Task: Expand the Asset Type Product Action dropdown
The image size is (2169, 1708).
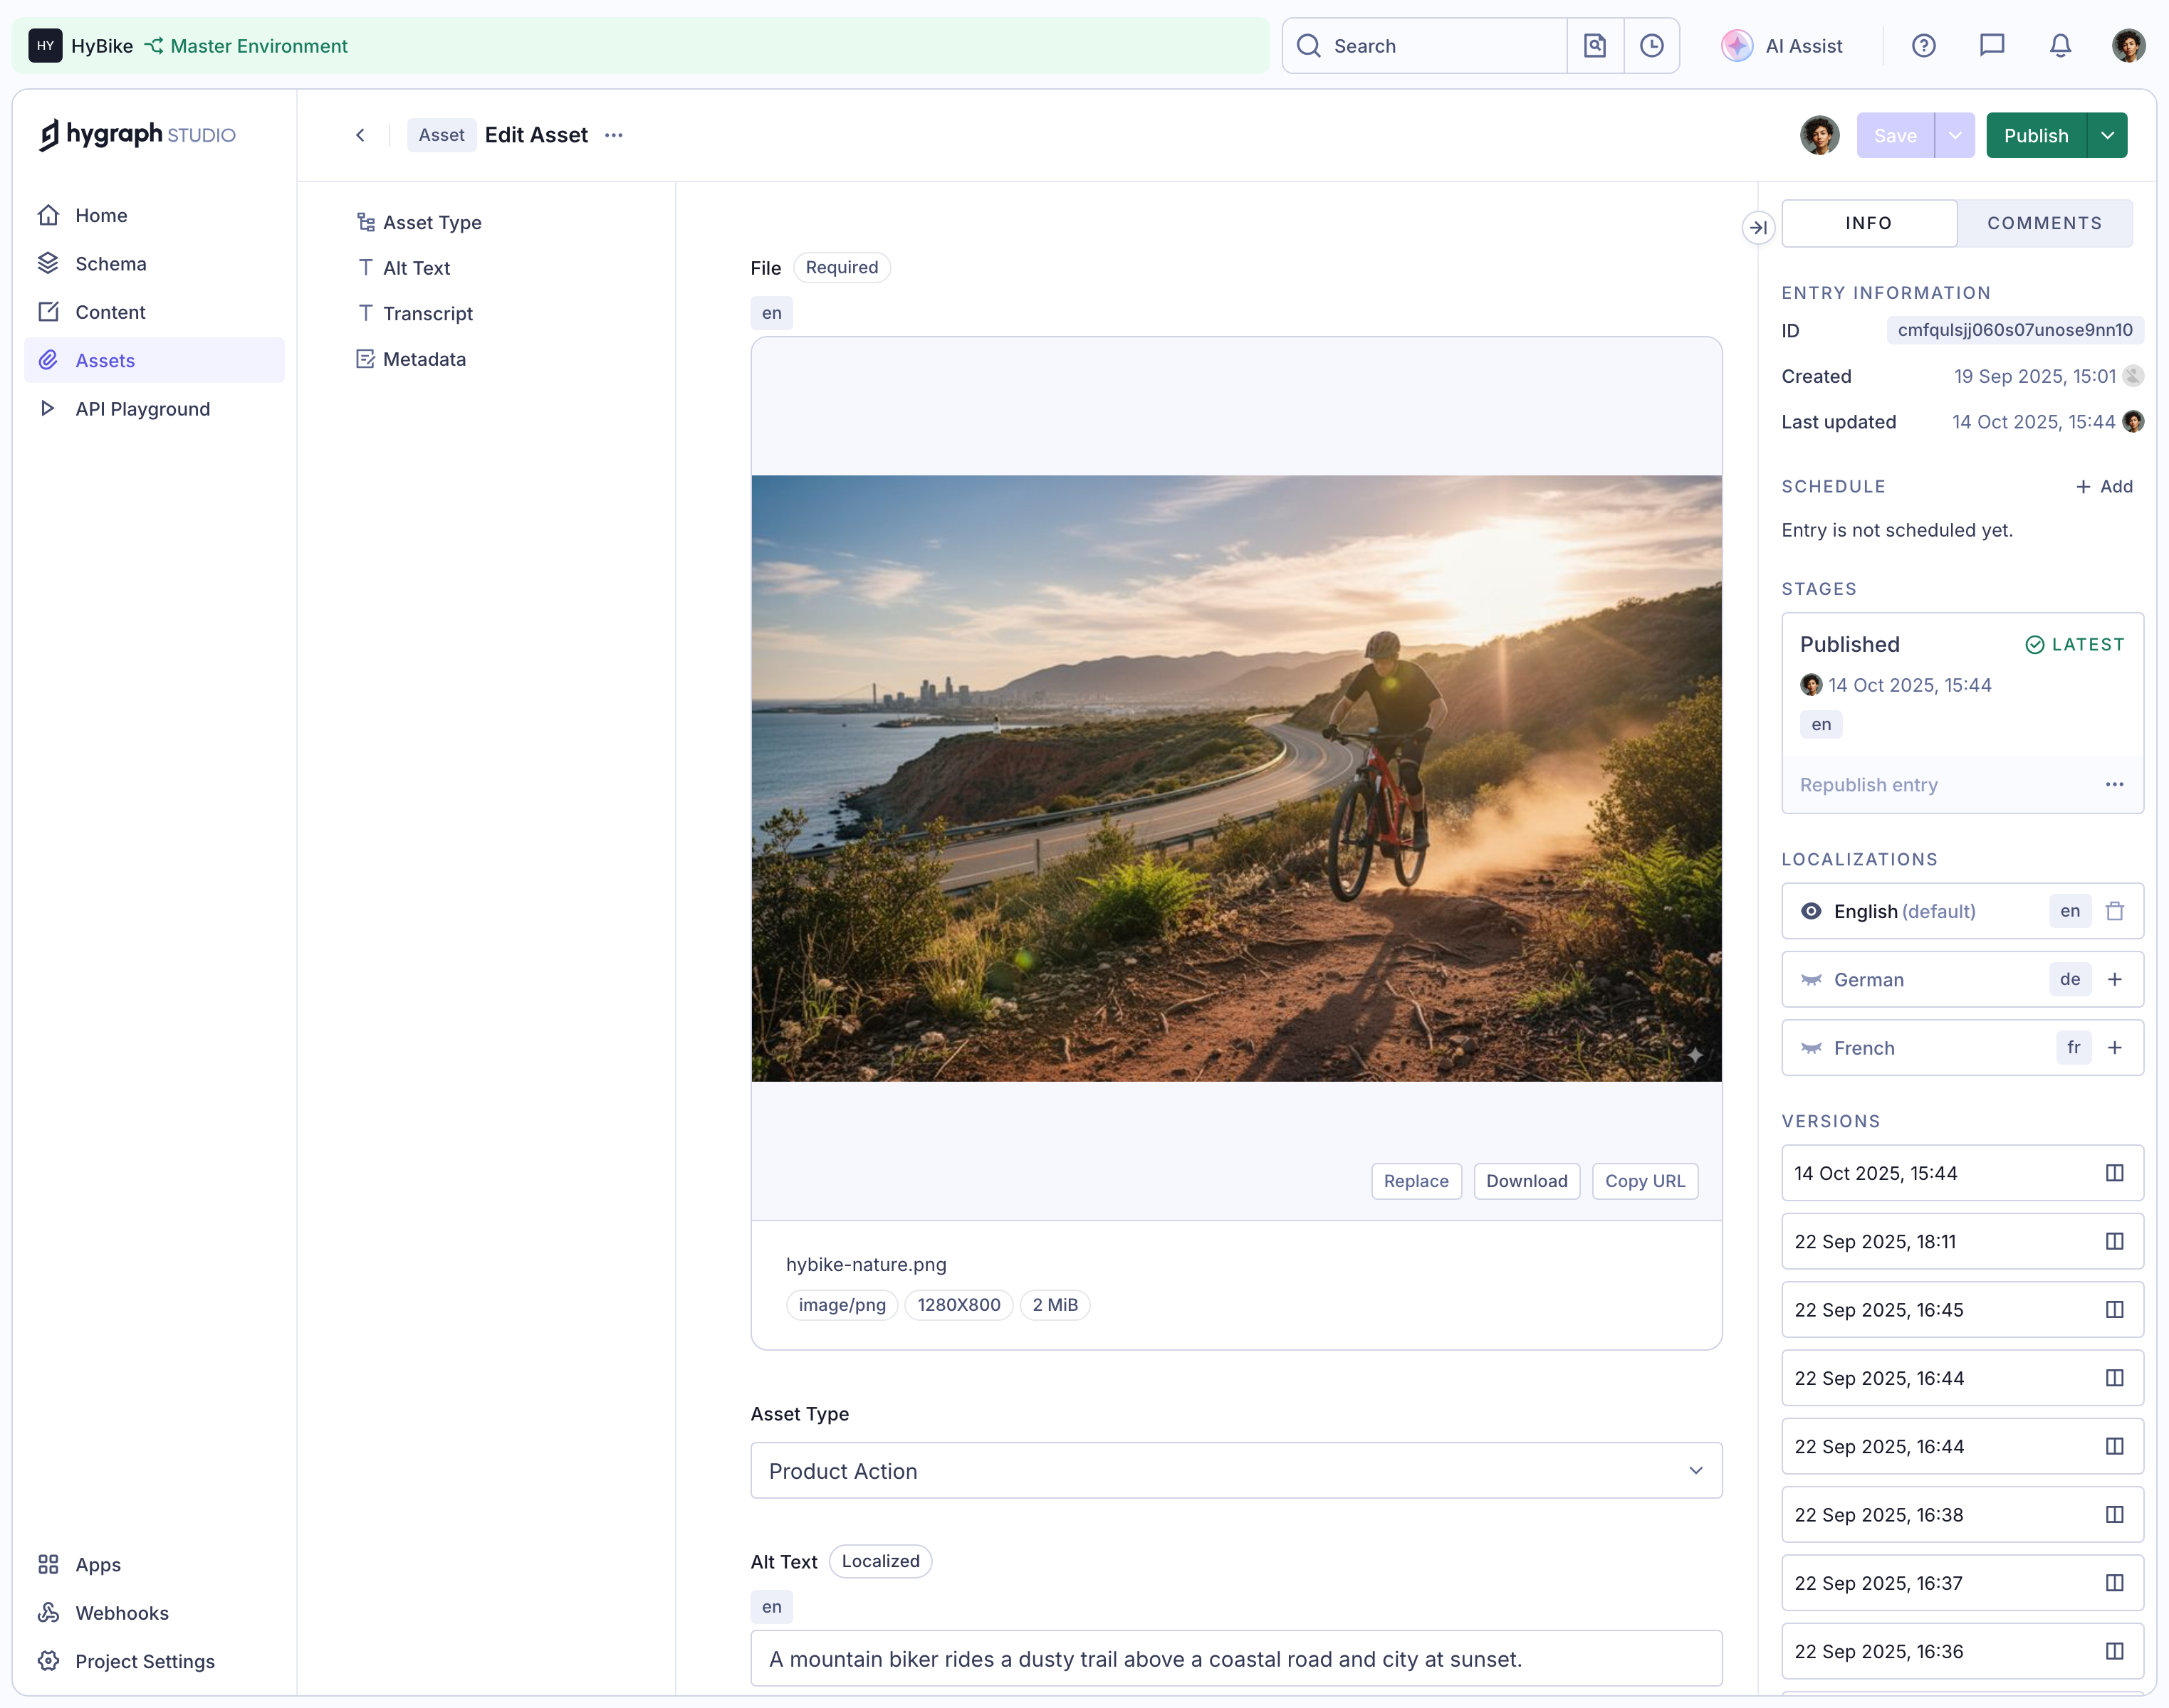Action: tap(1237, 1470)
